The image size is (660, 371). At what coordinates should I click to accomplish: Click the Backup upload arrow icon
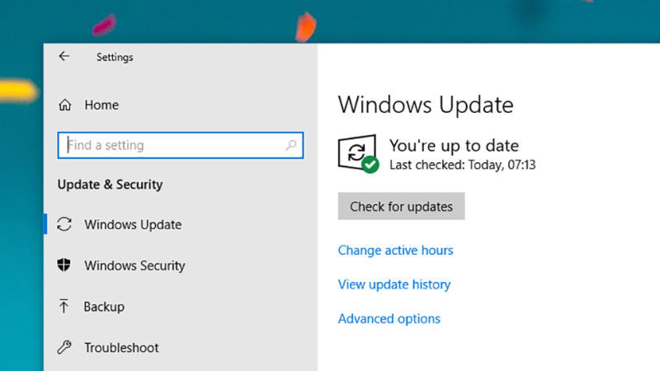tap(64, 307)
